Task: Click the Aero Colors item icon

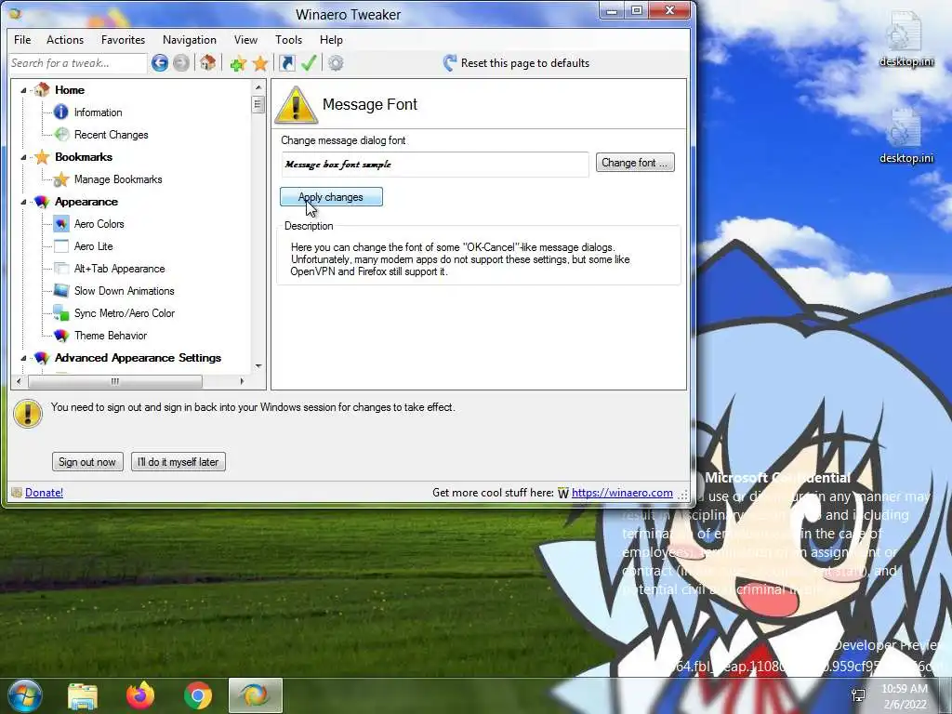Action: click(61, 223)
